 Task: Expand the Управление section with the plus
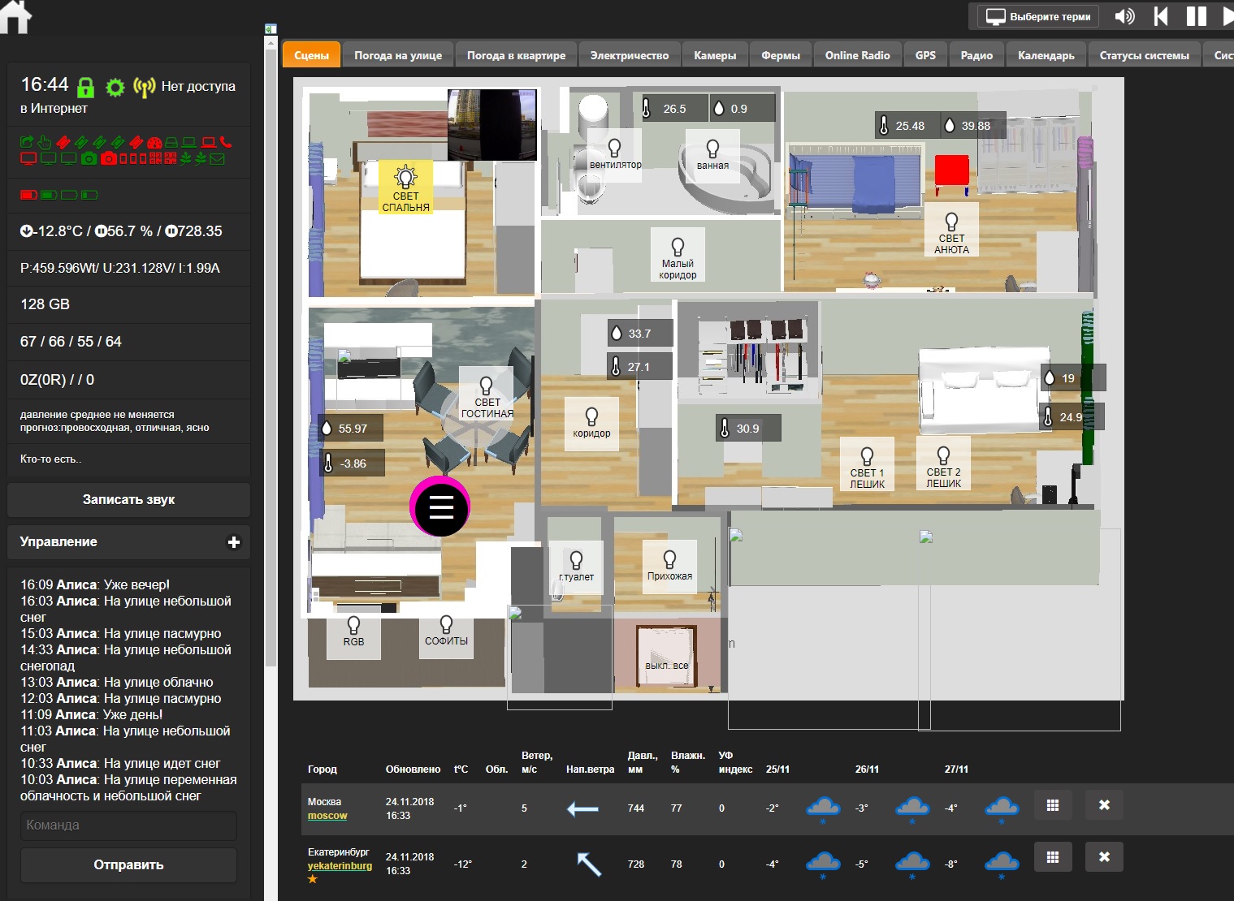tap(234, 542)
